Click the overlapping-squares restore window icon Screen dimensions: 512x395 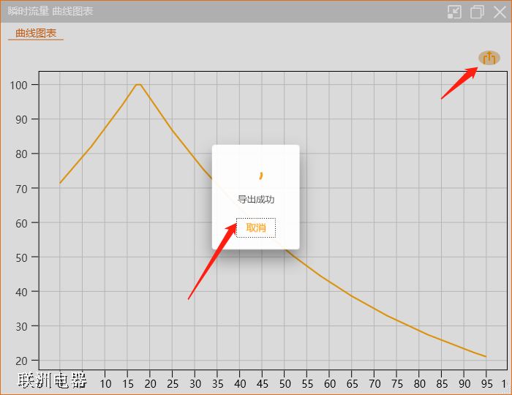(477, 12)
